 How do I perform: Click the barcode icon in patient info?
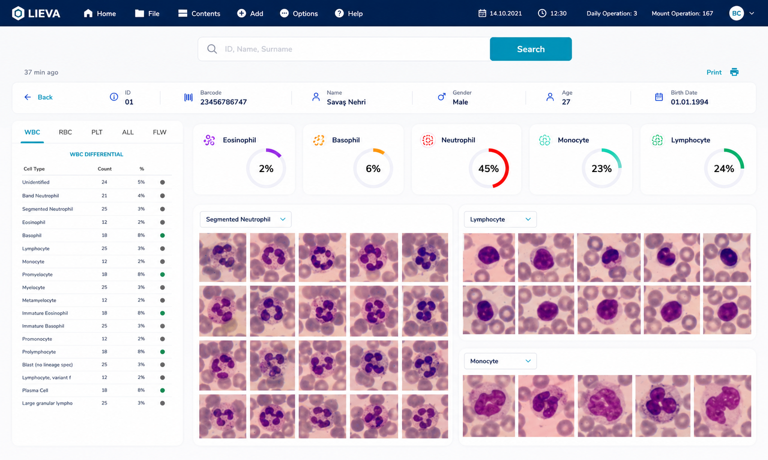point(188,97)
